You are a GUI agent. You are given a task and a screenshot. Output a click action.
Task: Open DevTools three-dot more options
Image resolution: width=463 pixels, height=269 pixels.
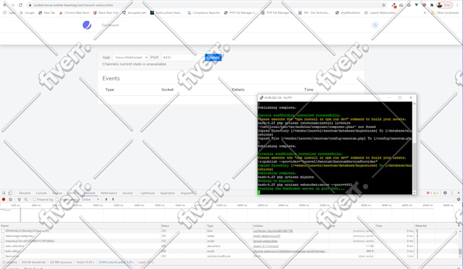point(452,193)
